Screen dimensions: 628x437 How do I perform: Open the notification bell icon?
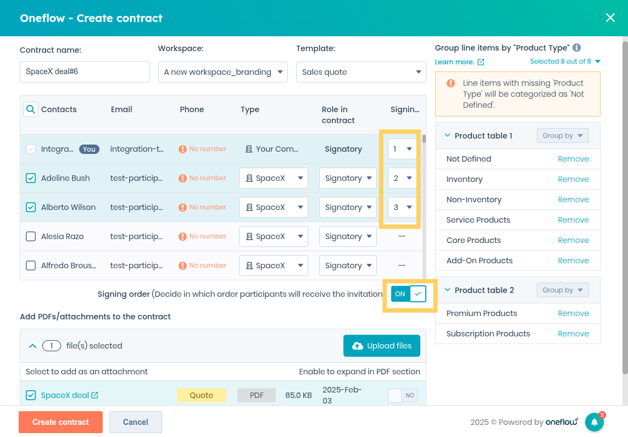click(594, 422)
